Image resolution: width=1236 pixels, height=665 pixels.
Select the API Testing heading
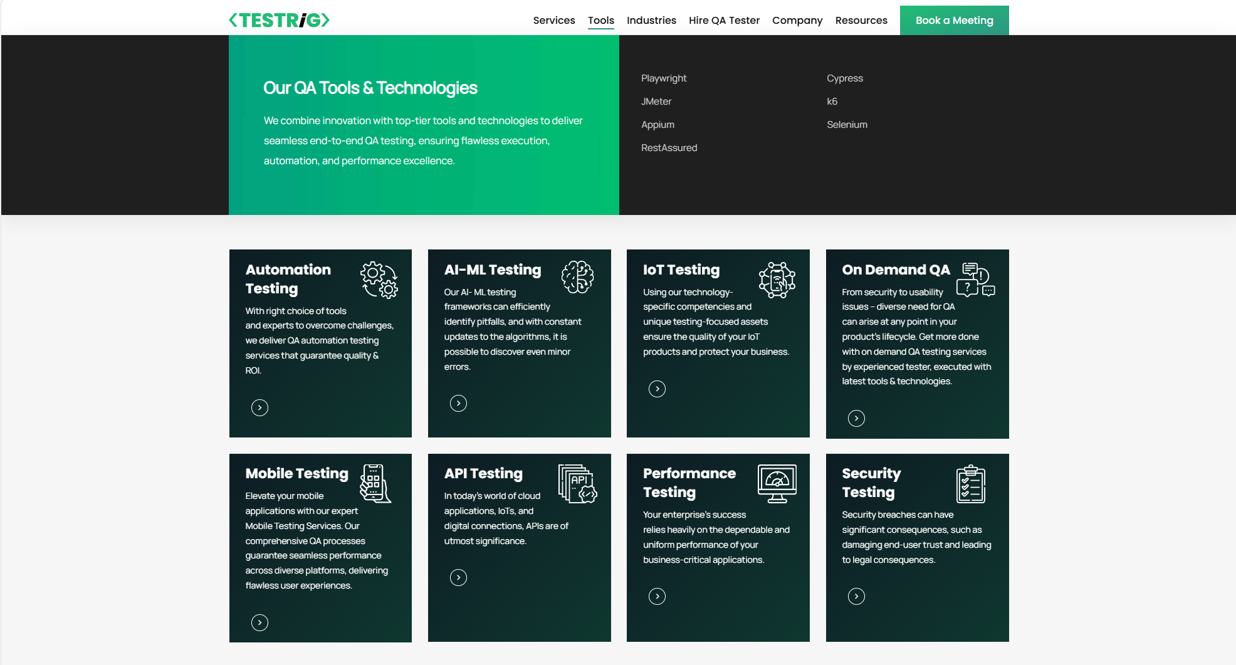pos(483,473)
